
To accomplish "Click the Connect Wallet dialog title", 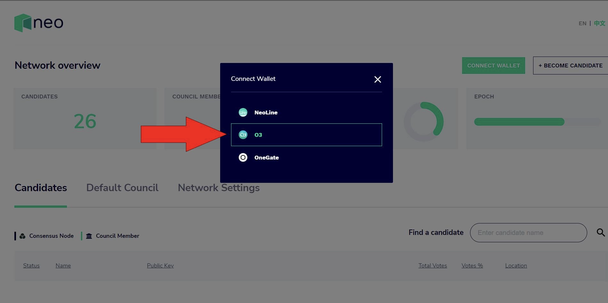I will [253, 79].
